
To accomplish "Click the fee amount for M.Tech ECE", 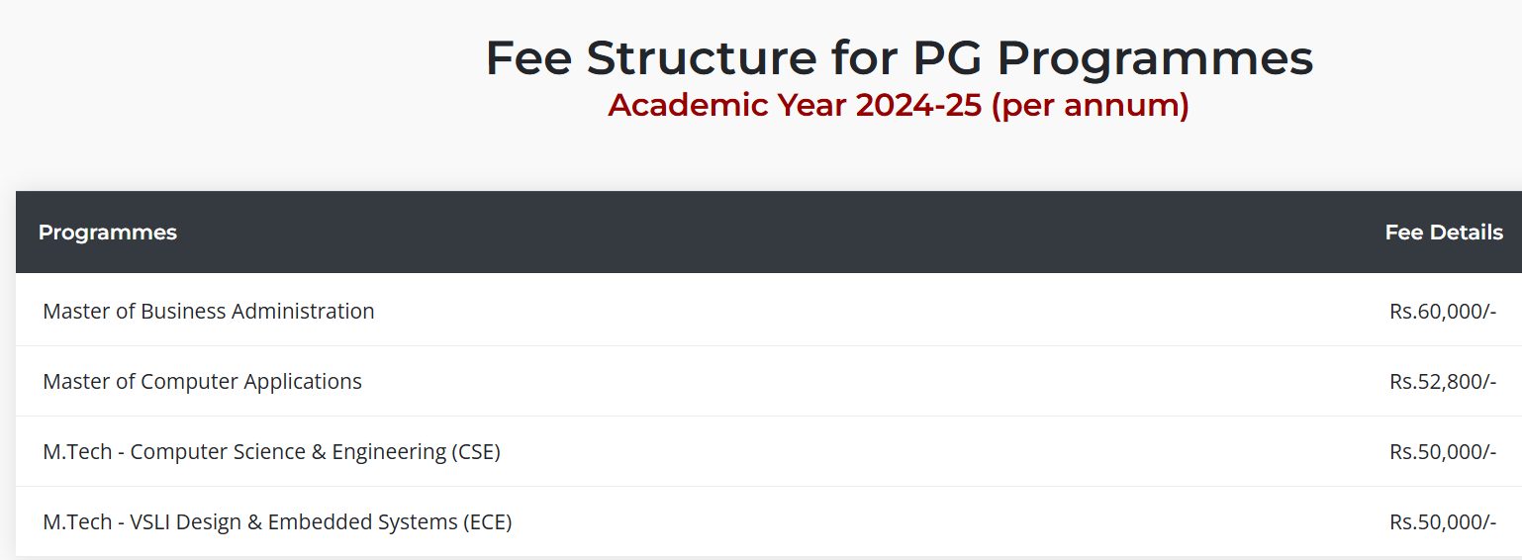I will (1442, 522).
